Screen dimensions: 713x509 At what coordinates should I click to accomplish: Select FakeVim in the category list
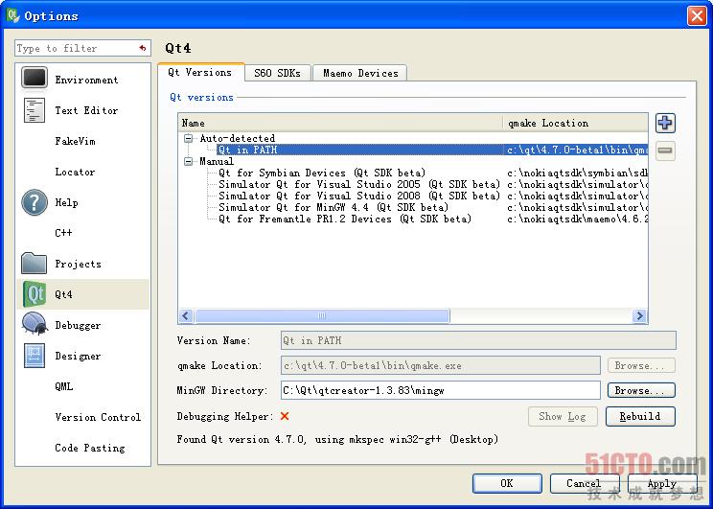pyautogui.click(x=82, y=141)
